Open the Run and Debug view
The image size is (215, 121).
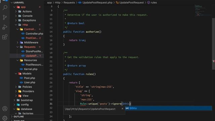(x=5, y=27)
